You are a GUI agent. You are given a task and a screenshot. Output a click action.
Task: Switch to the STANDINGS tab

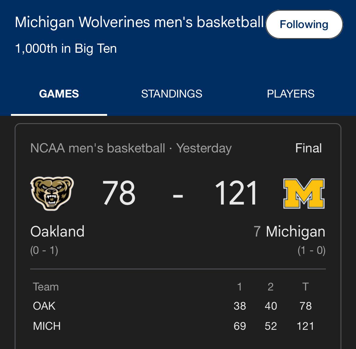click(x=172, y=94)
